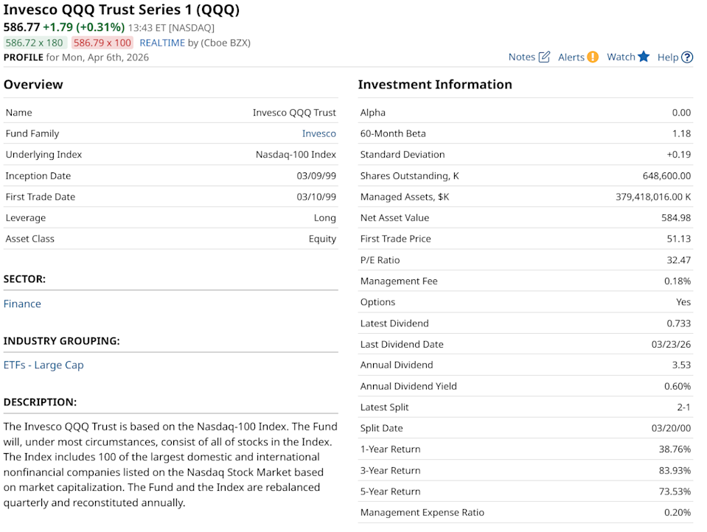The image size is (707, 532).
Task: Follow the Invesco fund family link
Action: [318, 133]
